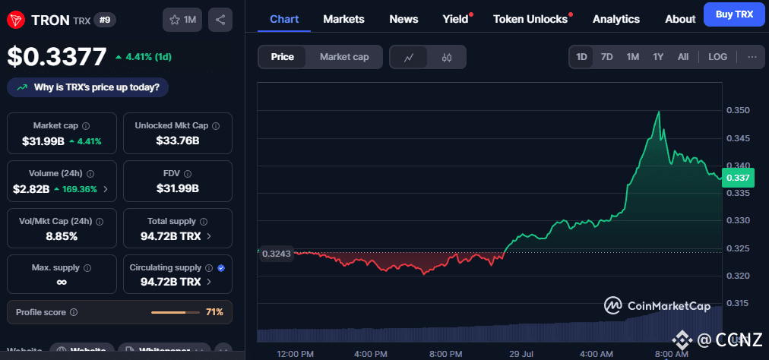Toggle LOG scale on chart
This screenshot has height=360, width=769.
click(717, 57)
